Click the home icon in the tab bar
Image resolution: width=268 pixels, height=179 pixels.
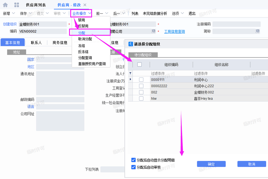click(x=5, y=5)
